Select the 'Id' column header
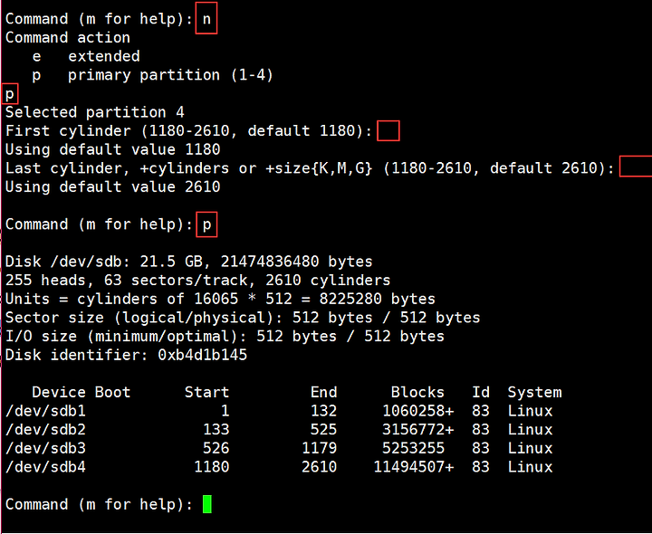Screen dimensions: 652x534 (x=481, y=392)
